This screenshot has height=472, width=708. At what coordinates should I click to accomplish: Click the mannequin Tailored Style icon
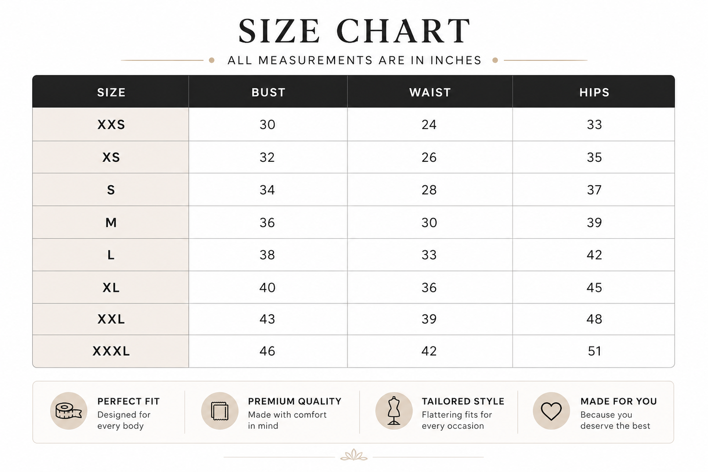(394, 411)
